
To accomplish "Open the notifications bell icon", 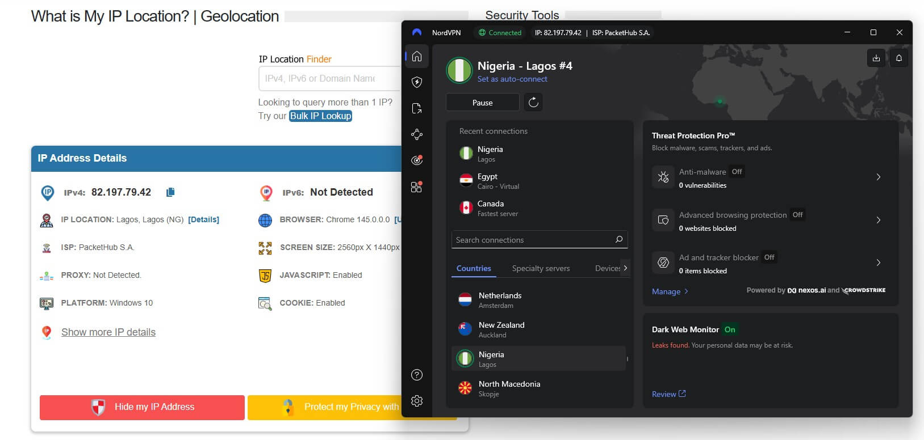I will point(899,58).
